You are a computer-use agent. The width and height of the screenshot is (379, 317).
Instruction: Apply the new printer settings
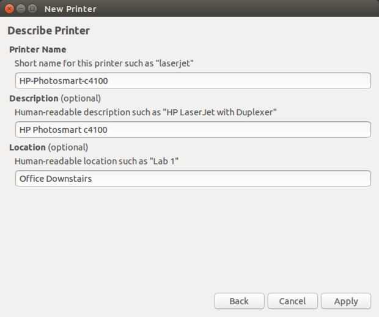point(345,301)
